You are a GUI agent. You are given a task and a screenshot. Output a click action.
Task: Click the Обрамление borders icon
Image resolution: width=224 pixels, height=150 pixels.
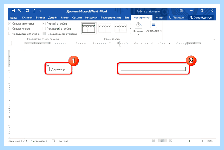click(154, 25)
